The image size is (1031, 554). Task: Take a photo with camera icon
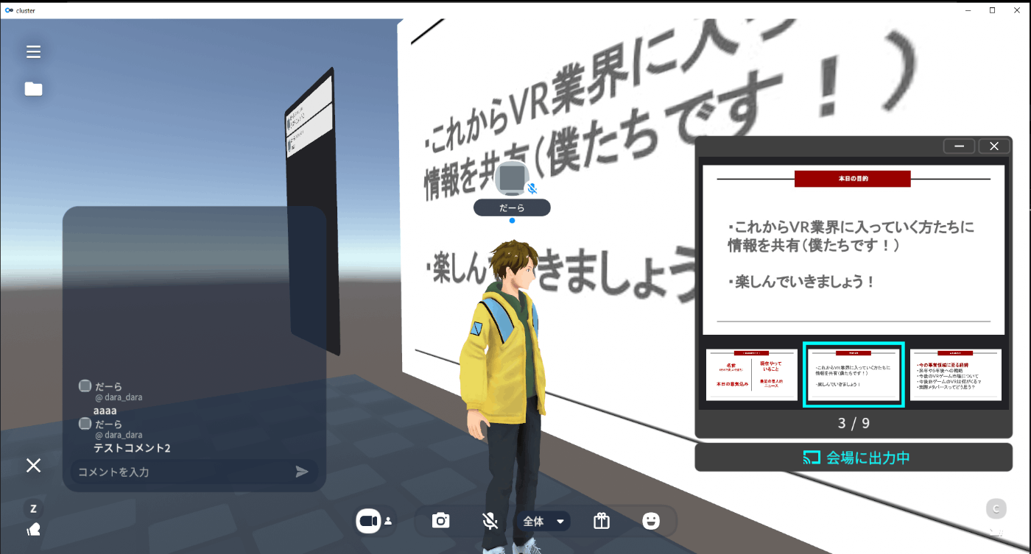(x=441, y=521)
